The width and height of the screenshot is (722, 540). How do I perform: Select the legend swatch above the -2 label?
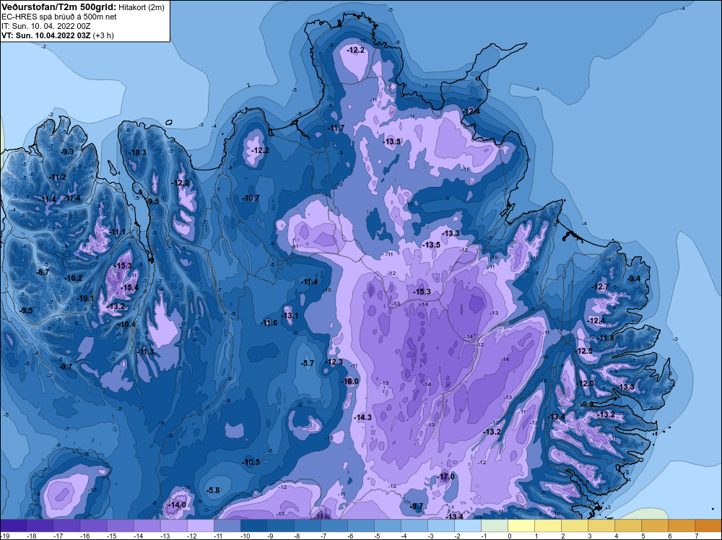click(468, 526)
